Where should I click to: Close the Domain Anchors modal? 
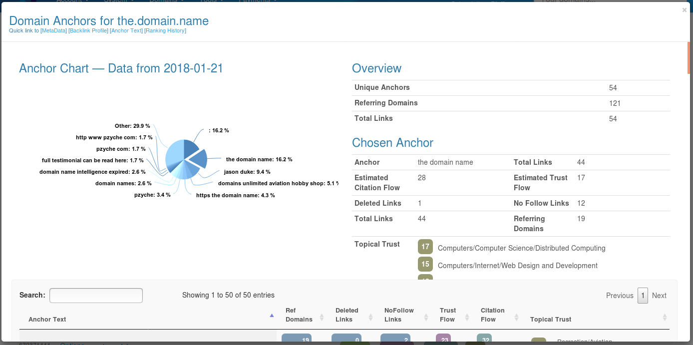point(684,10)
